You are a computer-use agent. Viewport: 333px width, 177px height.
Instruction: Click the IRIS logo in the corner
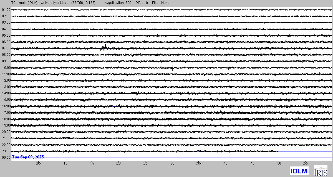(x=320, y=170)
